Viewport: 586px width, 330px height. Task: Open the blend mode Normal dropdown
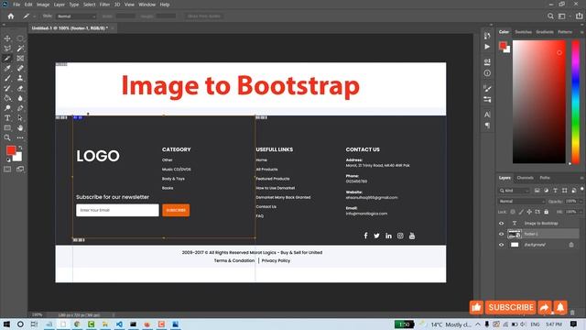point(521,202)
